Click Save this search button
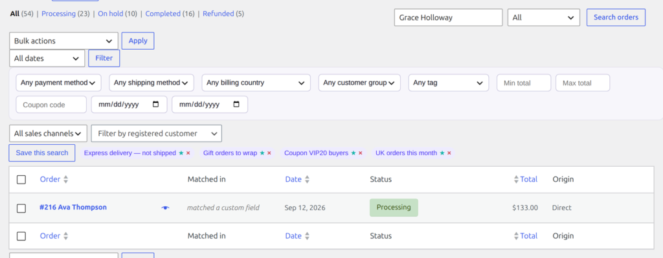The width and height of the screenshot is (663, 258). click(x=42, y=153)
